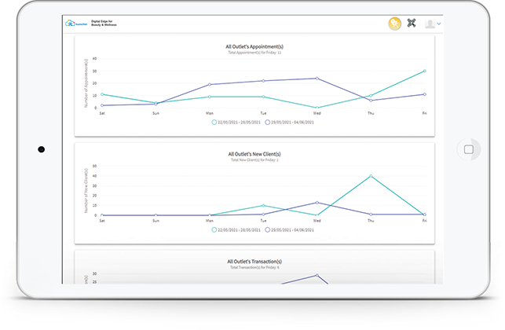Click the Wed axis label in Appointments chart
The height and width of the screenshot is (330, 505).
(317, 113)
